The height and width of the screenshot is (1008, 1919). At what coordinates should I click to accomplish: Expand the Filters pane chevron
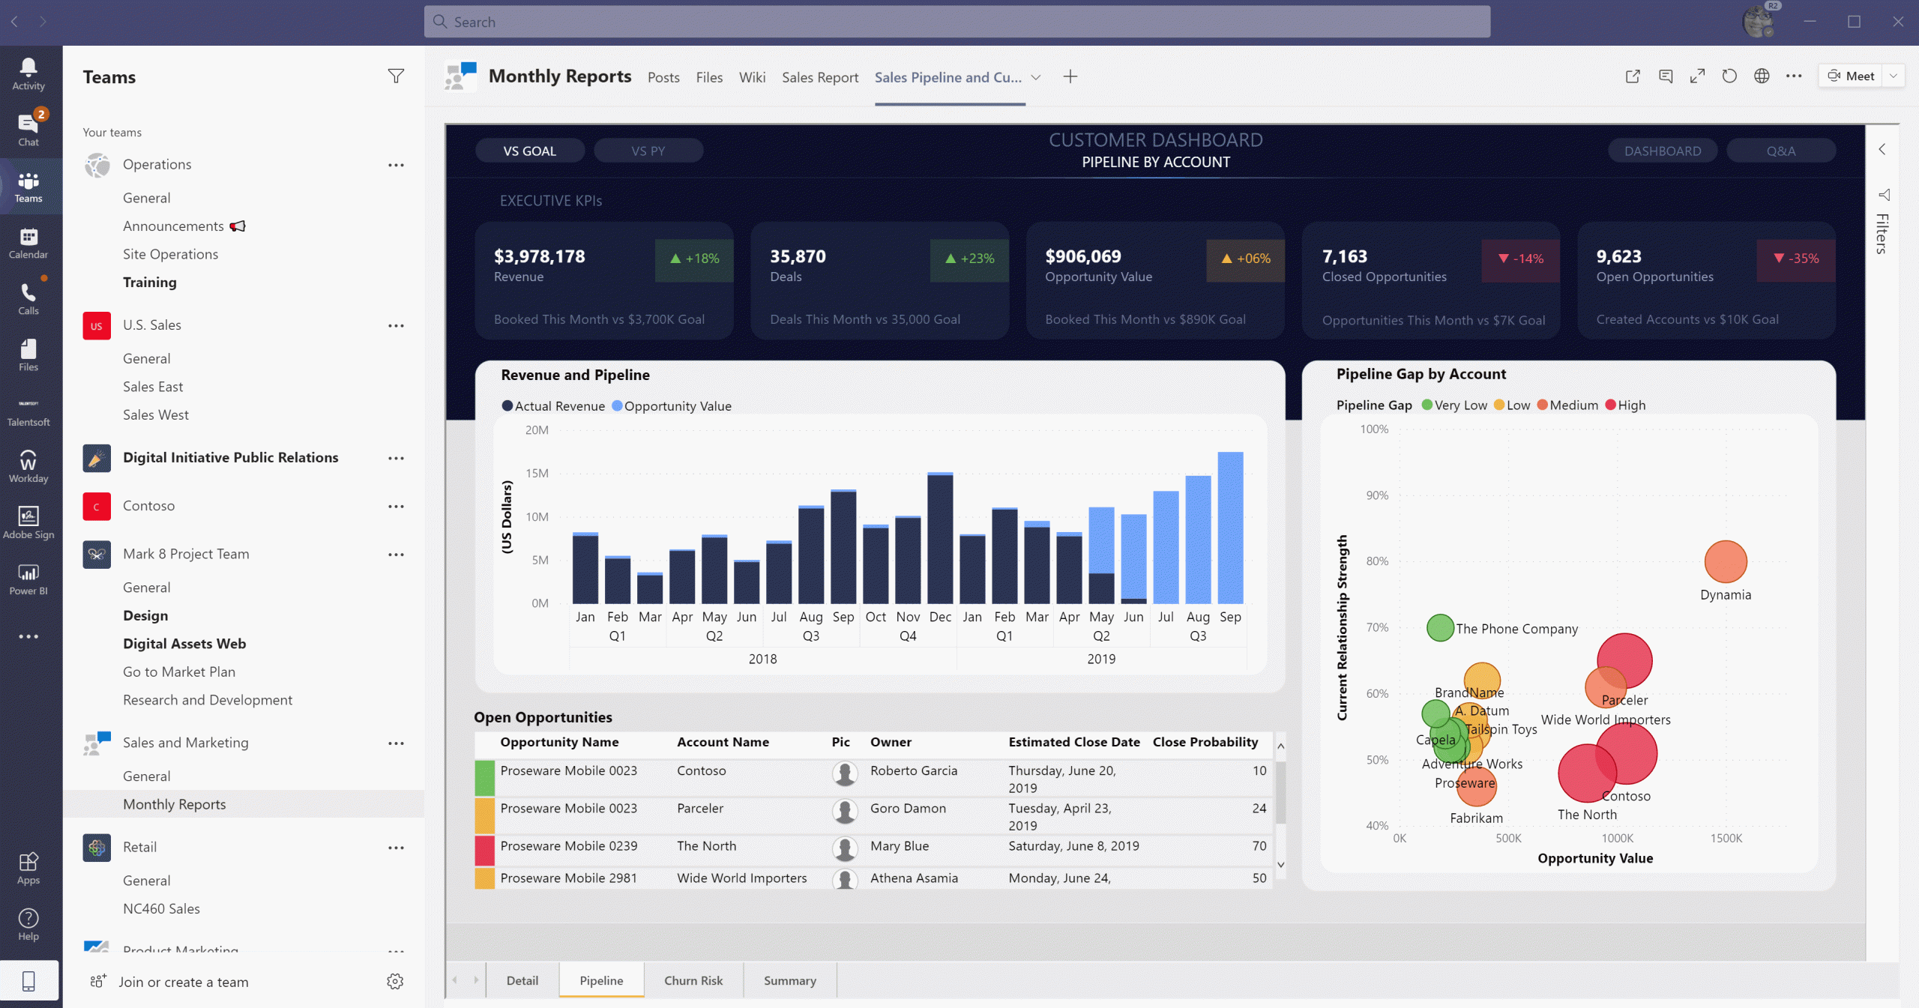pyautogui.click(x=1883, y=149)
